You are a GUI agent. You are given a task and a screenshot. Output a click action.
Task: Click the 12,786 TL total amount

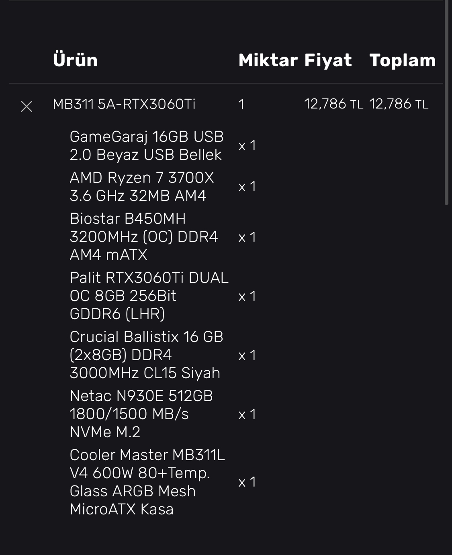(399, 104)
